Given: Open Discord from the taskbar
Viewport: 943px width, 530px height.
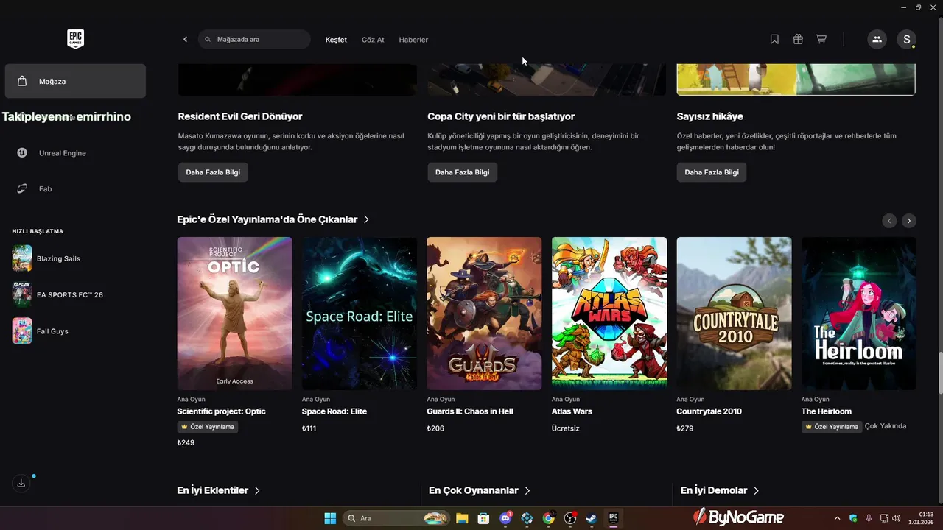Looking at the screenshot, I should tap(505, 518).
